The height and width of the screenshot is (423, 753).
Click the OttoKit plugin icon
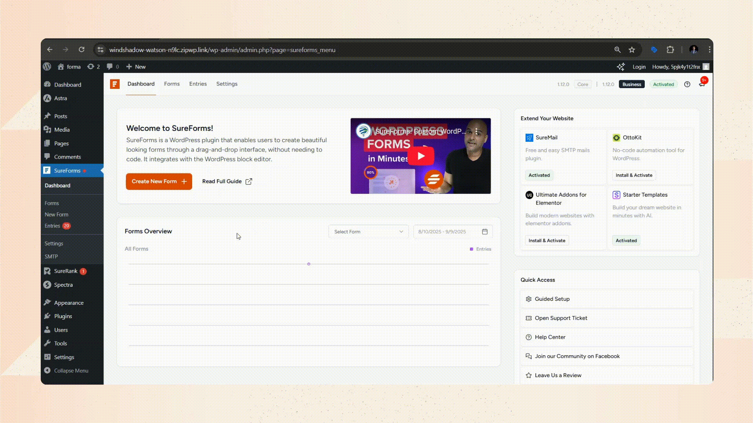616,137
